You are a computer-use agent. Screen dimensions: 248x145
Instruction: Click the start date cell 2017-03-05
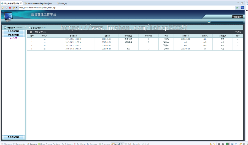tap(106, 39)
